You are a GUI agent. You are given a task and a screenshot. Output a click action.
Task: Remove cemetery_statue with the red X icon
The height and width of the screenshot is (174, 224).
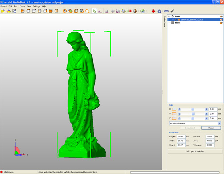pyautogui.click(x=221, y=20)
